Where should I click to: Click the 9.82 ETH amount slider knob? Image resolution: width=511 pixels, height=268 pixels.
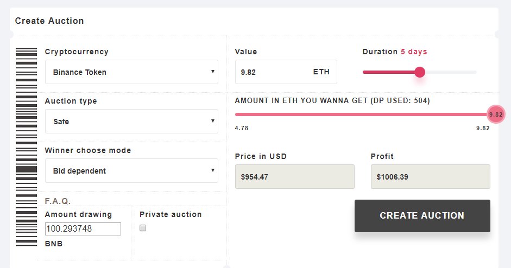(496, 114)
